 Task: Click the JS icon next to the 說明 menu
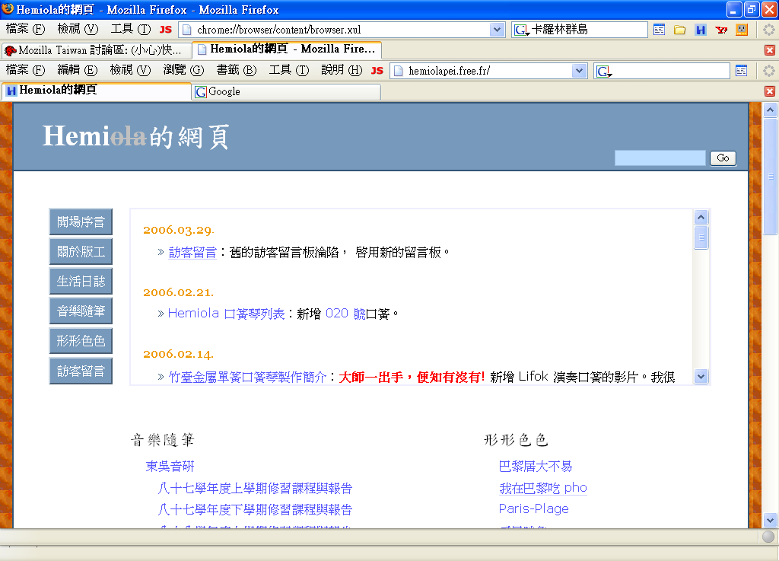(377, 70)
